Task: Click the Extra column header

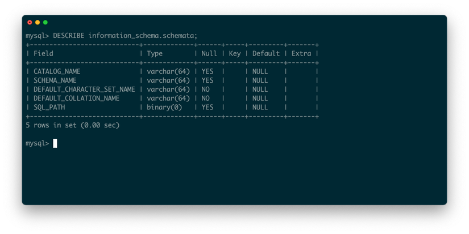Action: coord(301,53)
